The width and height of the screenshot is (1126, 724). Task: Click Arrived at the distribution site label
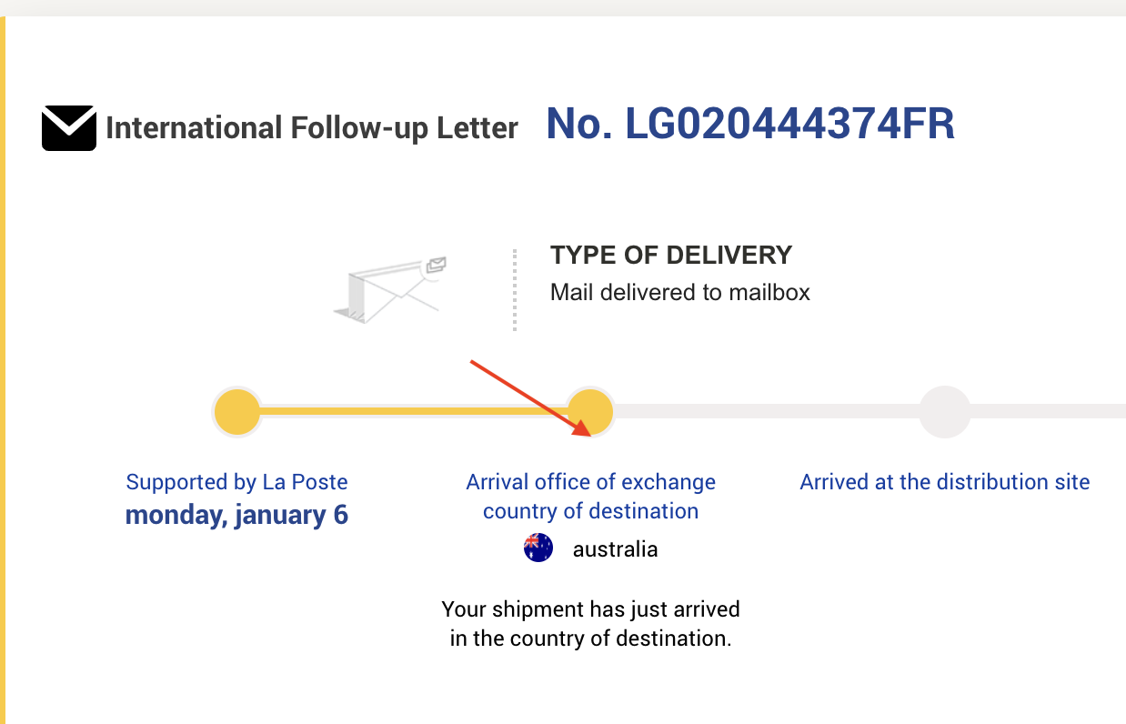tap(944, 482)
